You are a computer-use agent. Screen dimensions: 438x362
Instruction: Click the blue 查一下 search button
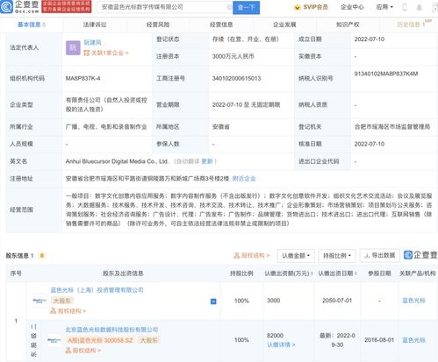[246, 7]
